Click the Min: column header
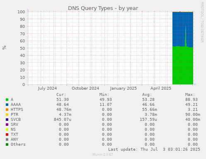Screen dimensions: 206x159 (104, 95)
